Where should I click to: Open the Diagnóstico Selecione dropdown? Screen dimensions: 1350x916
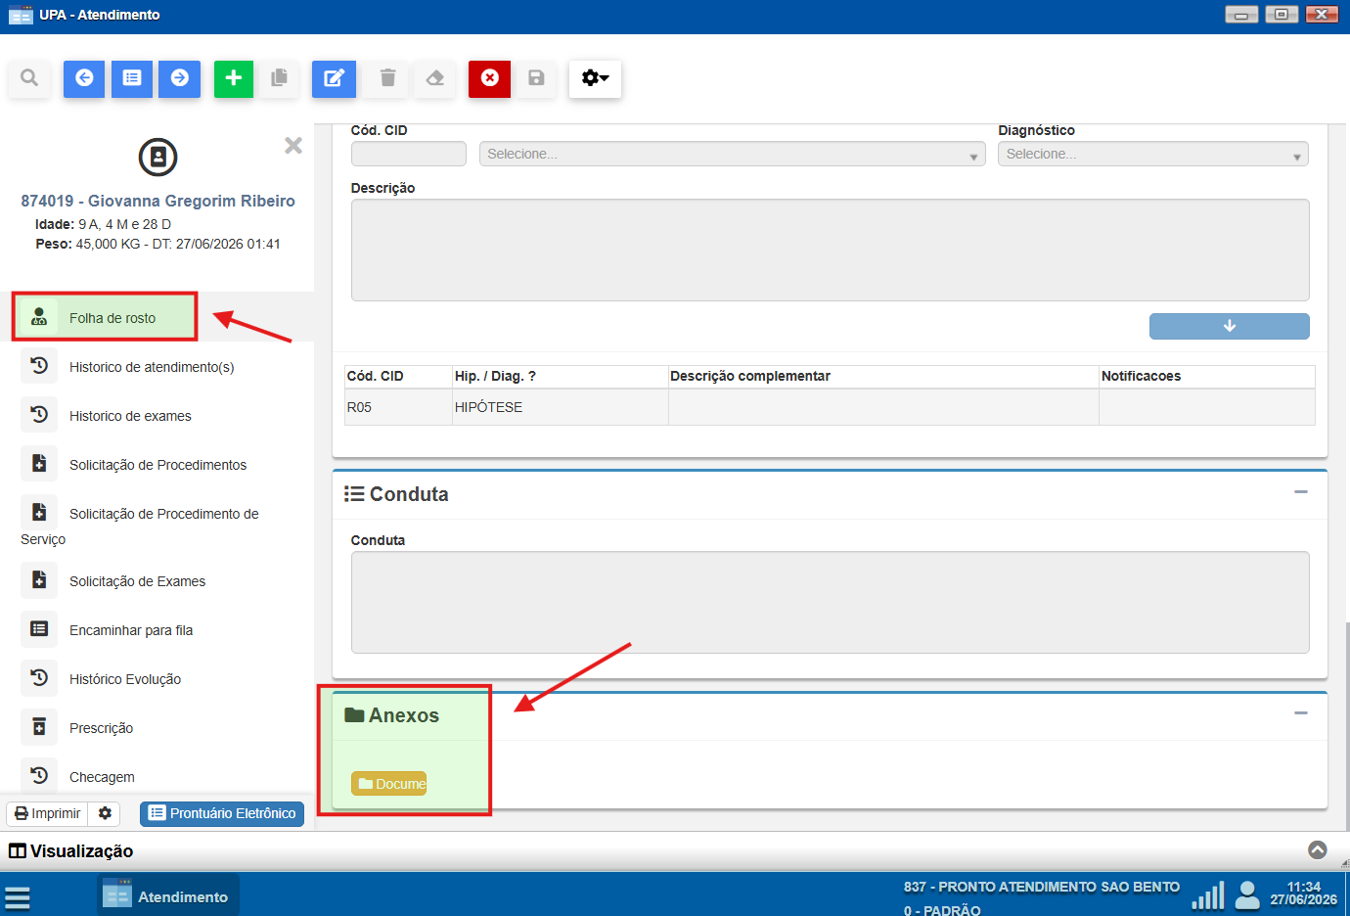1153,154
